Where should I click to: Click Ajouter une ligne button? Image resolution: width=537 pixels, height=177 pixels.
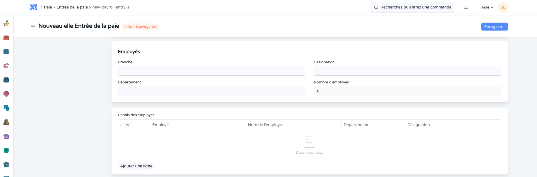click(136, 166)
